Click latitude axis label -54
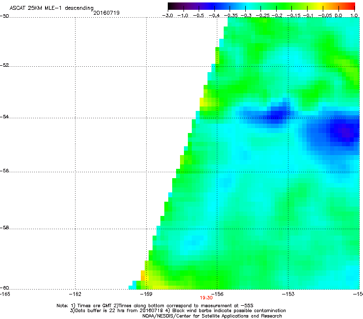This screenshot has height=319, width=363. 4,116
